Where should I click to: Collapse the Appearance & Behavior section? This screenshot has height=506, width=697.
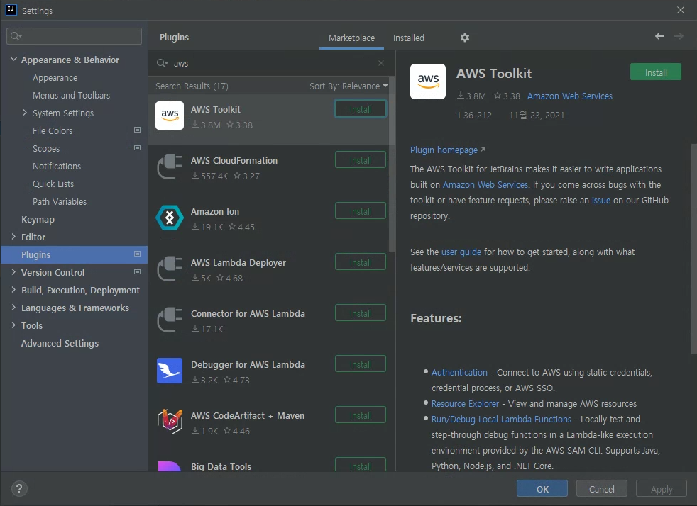tap(13, 59)
